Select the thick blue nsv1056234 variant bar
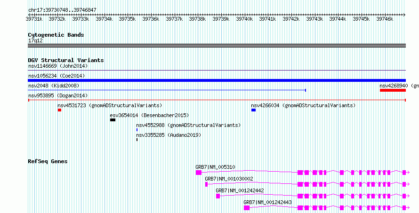Viewport: 419px width, 213px height. point(217,80)
